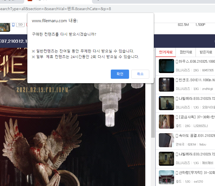Image resolution: width=215 pixels, height=186 pixels.
Task: Open the 속아도 꿈결.E01 thumbnail
Action: click(x=166, y=140)
